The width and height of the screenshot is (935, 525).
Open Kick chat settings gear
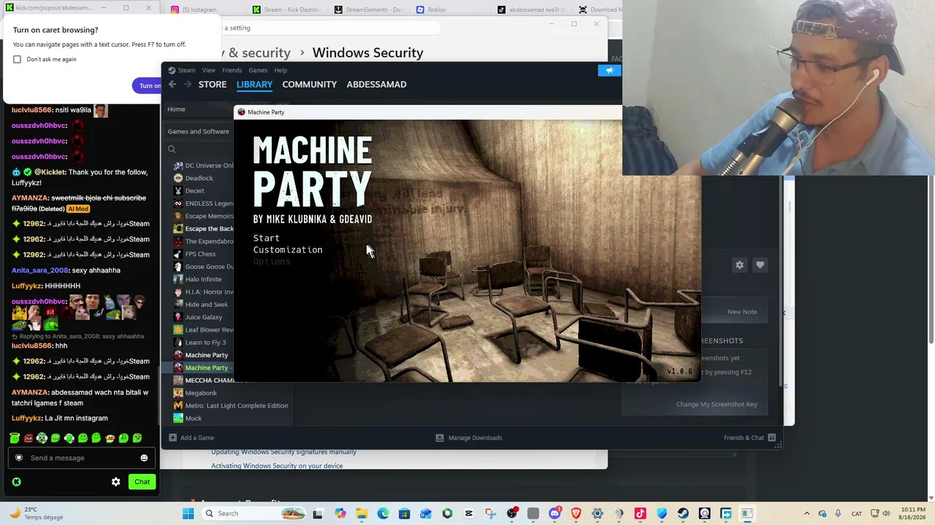pos(115,482)
